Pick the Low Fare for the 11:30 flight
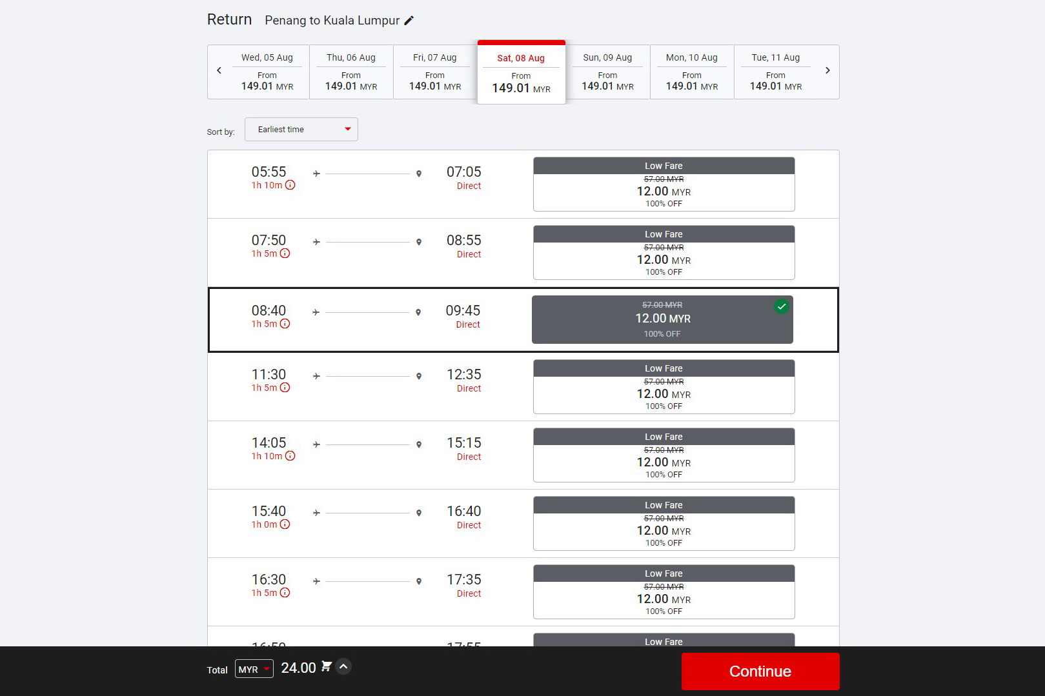 pyautogui.click(x=664, y=386)
